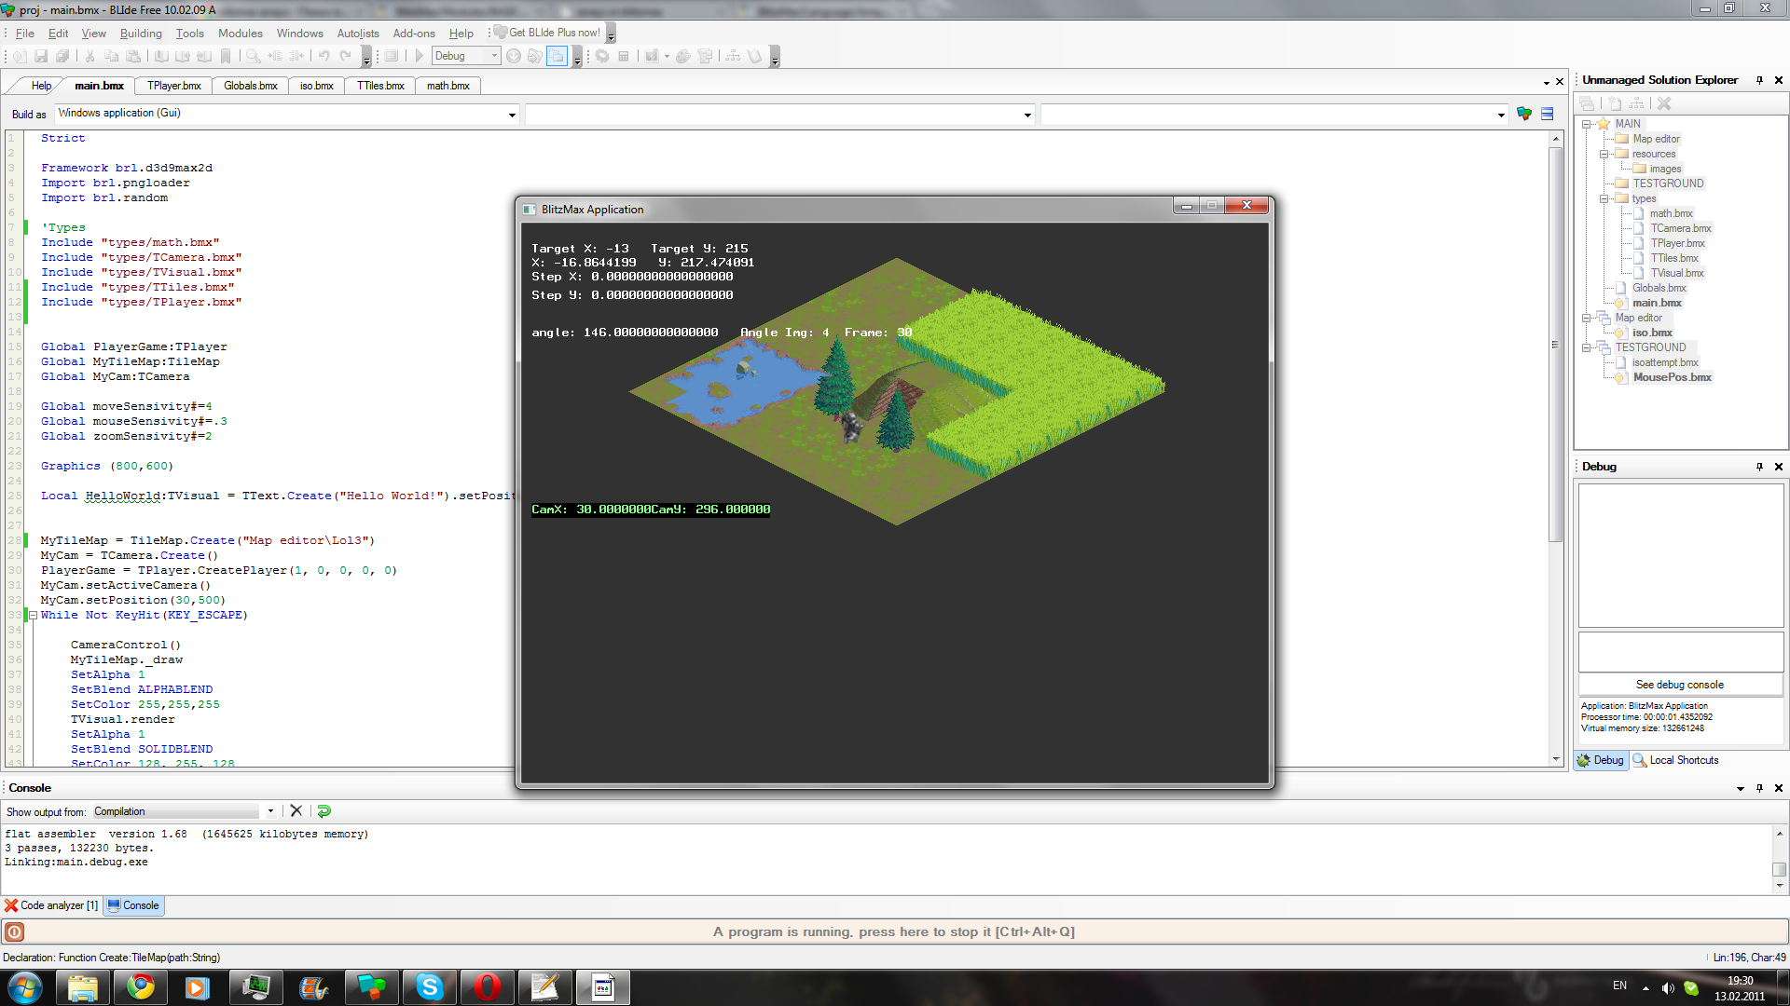The width and height of the screenshot is (1790, 1006).
Task: Click the Run program play icon in the toolbar
Action: click(420, 56)
